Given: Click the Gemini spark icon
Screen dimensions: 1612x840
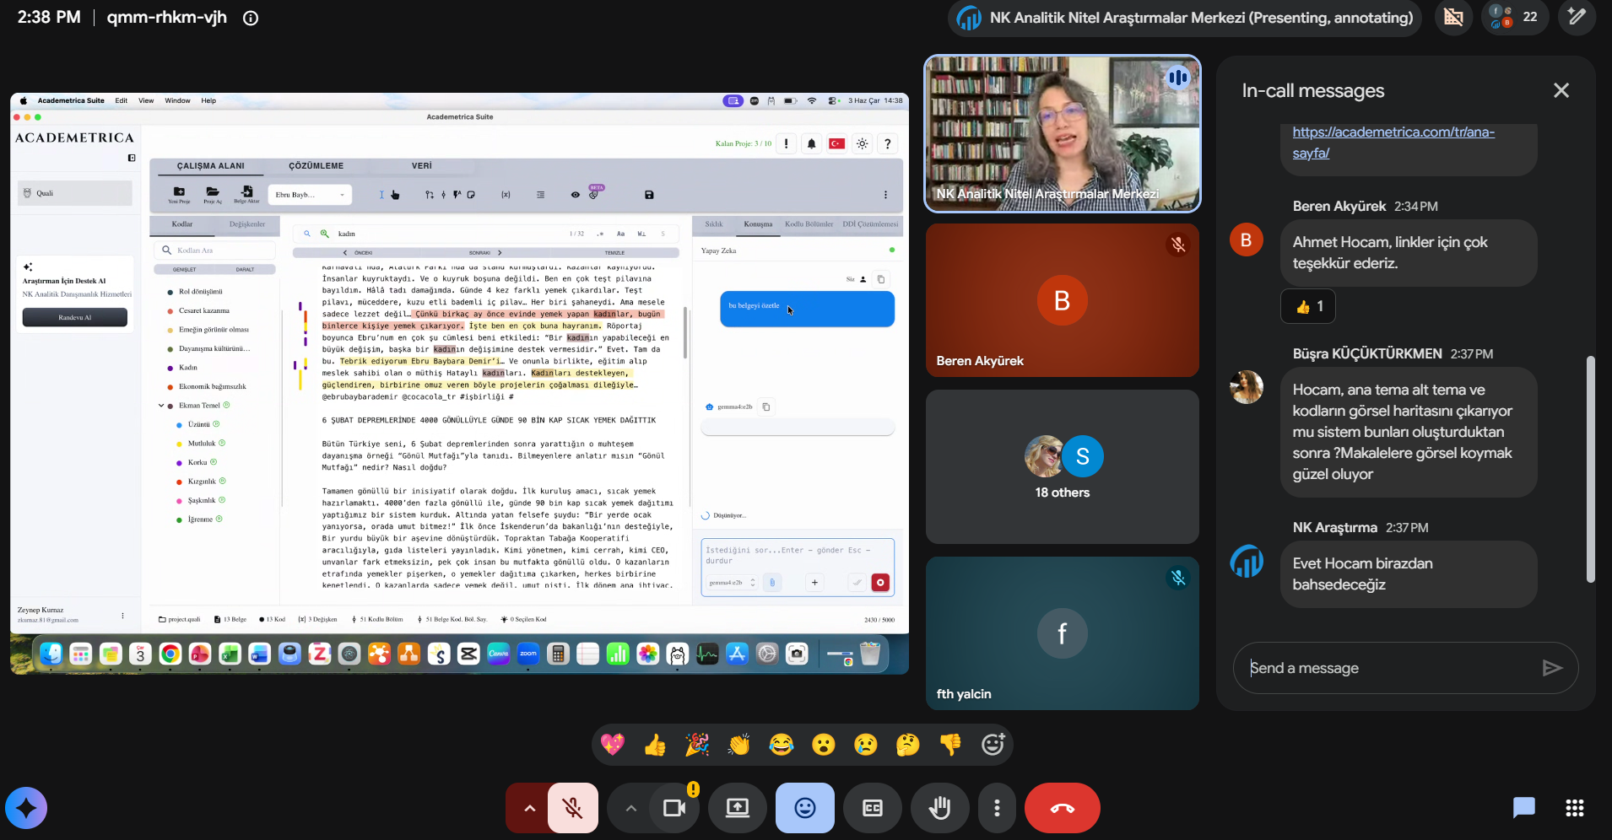Looking at the screenshot, I should pyautogui.click(x=26, y=808).
